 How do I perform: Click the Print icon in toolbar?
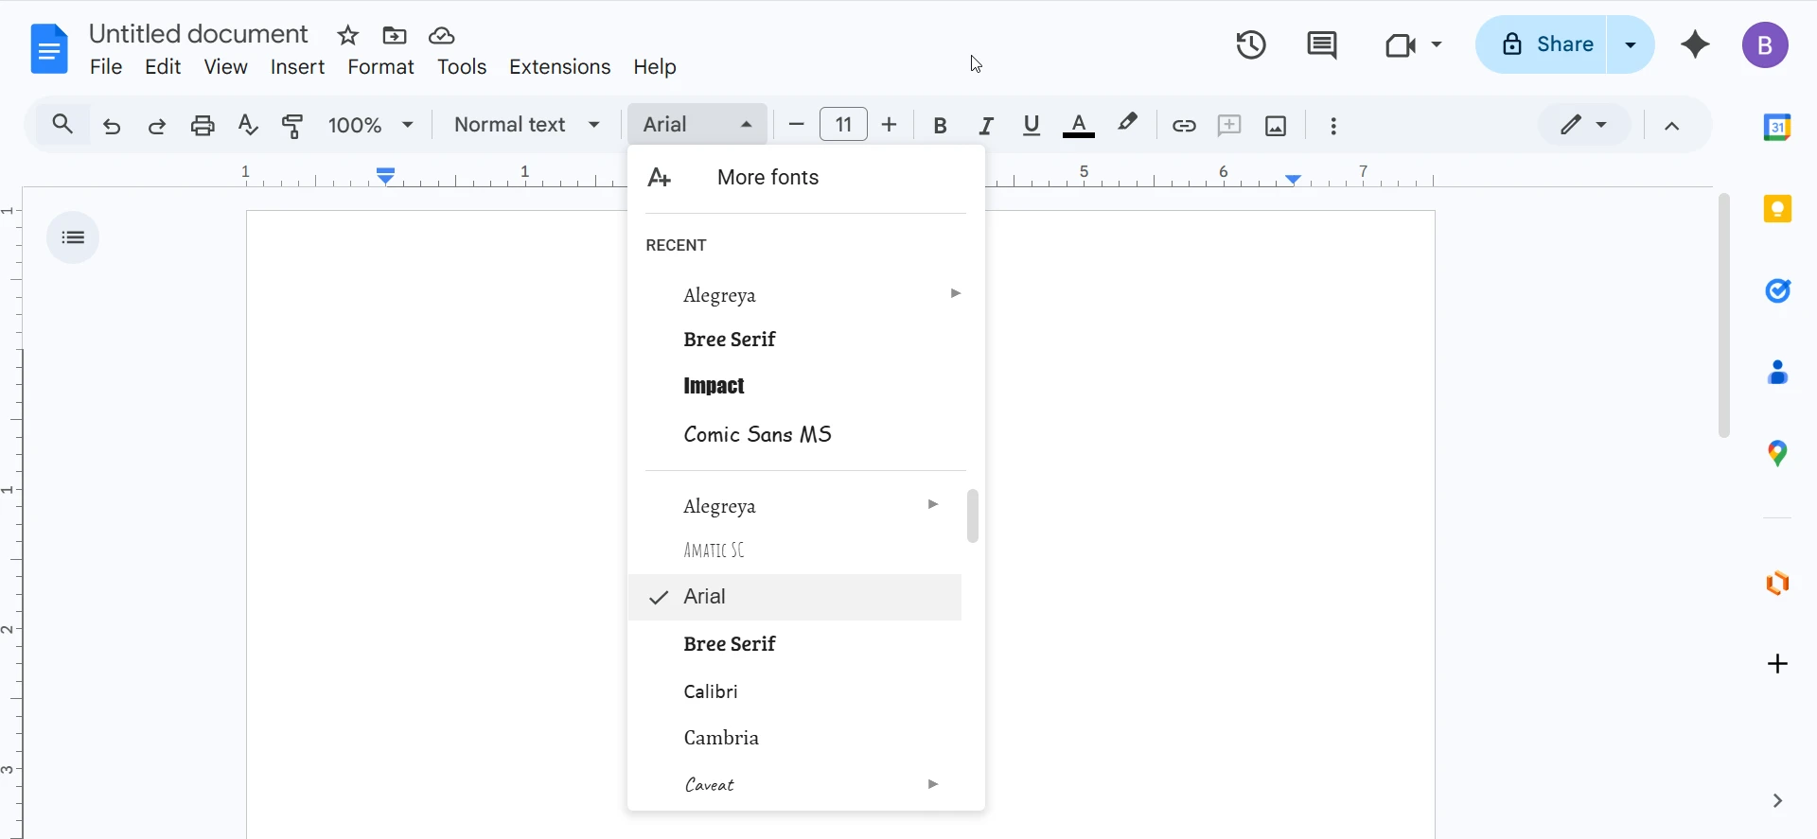pyautogui.click(x=203, y=125)
